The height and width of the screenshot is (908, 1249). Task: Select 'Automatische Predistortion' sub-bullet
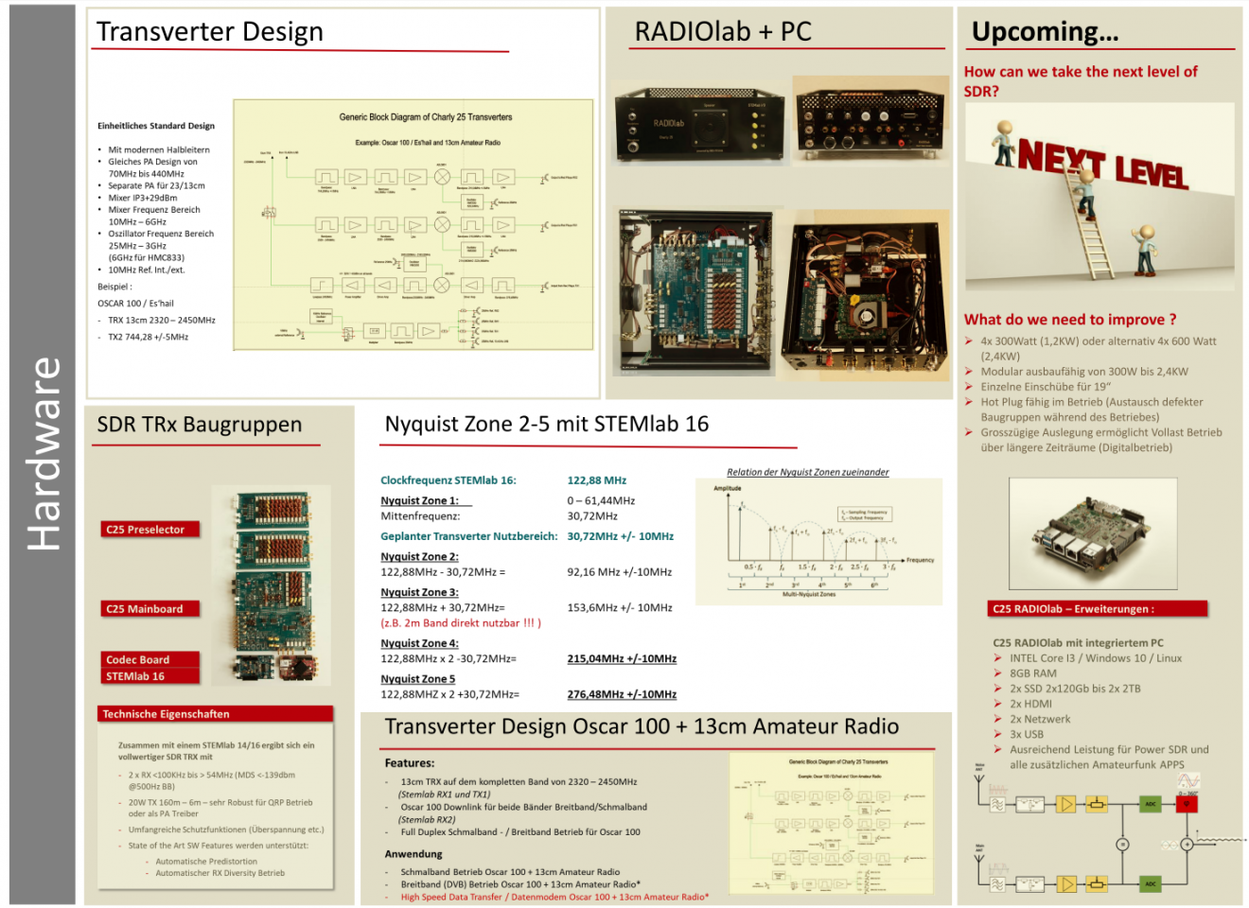[x=206, y=862]
